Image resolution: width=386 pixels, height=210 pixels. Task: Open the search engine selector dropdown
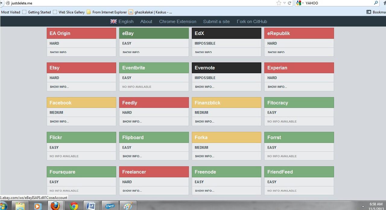tap(300, 3)
